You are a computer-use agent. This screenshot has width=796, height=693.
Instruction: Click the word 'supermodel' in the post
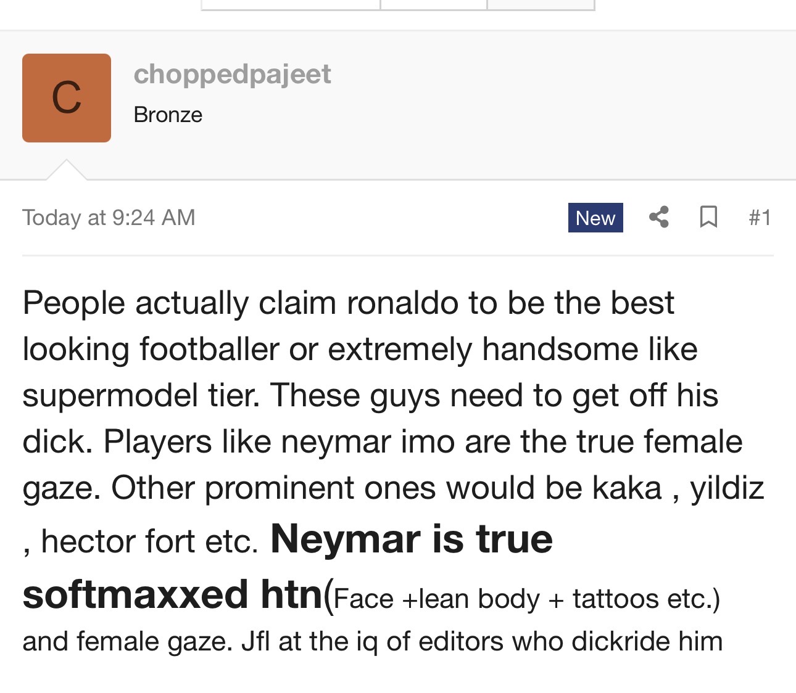pos(110,395)
